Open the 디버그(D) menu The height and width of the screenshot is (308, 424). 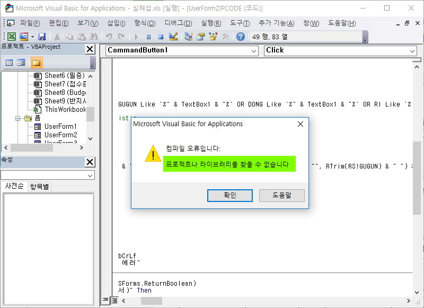click(x=179, y=23)
